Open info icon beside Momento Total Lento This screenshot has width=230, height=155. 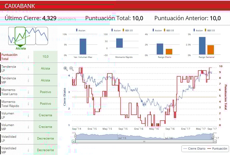(28, 92)
